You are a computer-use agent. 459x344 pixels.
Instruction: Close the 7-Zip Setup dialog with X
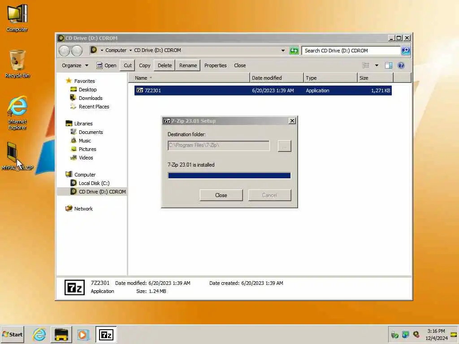[292, 121]
